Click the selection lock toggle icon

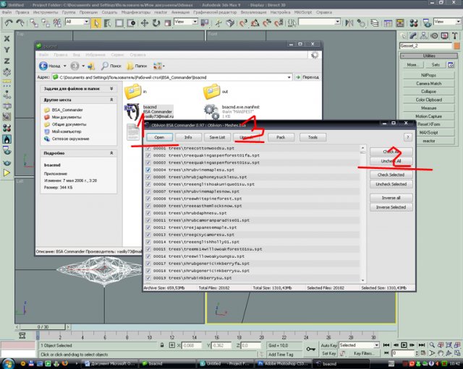pyautogui.click(x=162, y=345)
